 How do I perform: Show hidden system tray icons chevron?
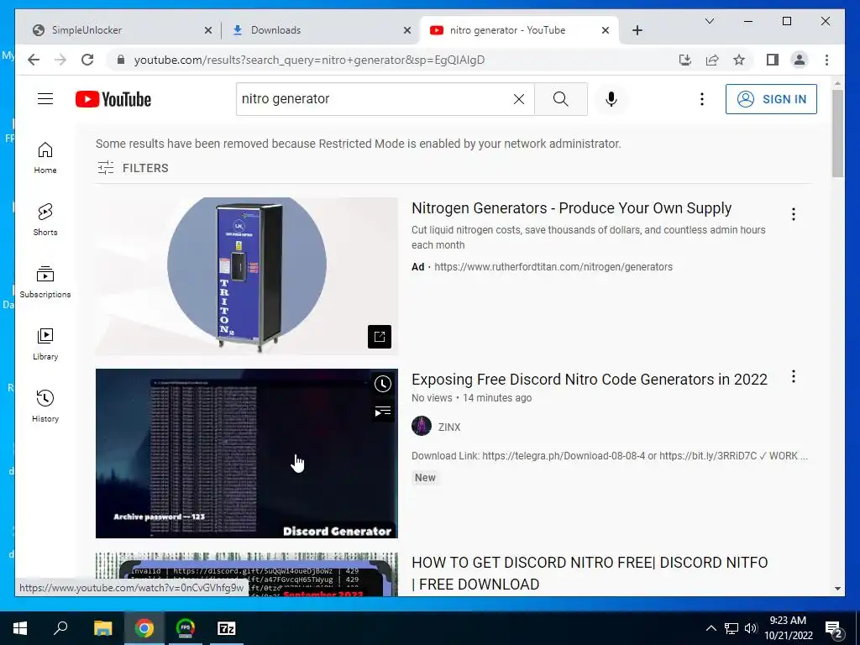[x=711, y=628]
